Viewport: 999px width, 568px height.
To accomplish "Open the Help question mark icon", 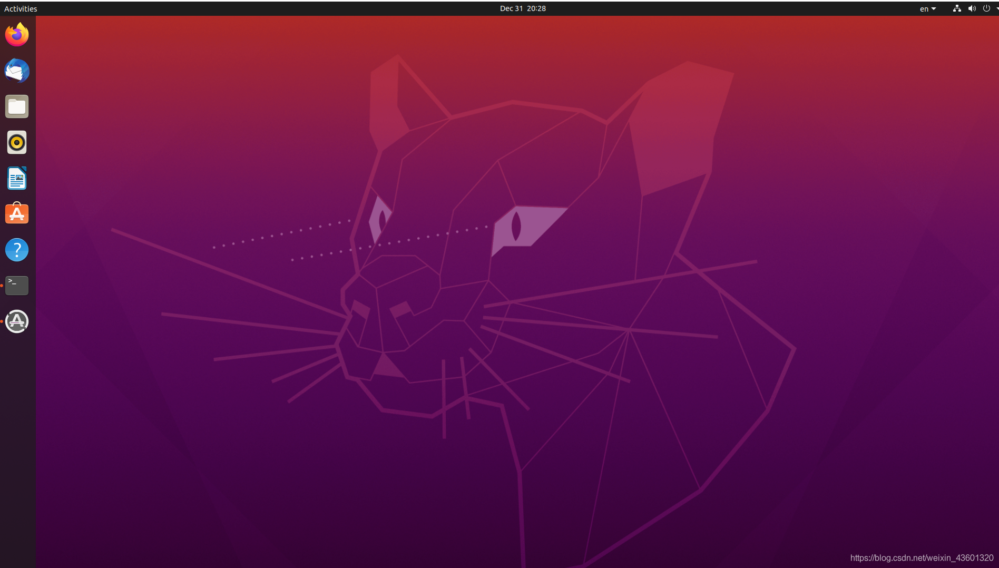I will pyautogui.click(x=17, y=250).
